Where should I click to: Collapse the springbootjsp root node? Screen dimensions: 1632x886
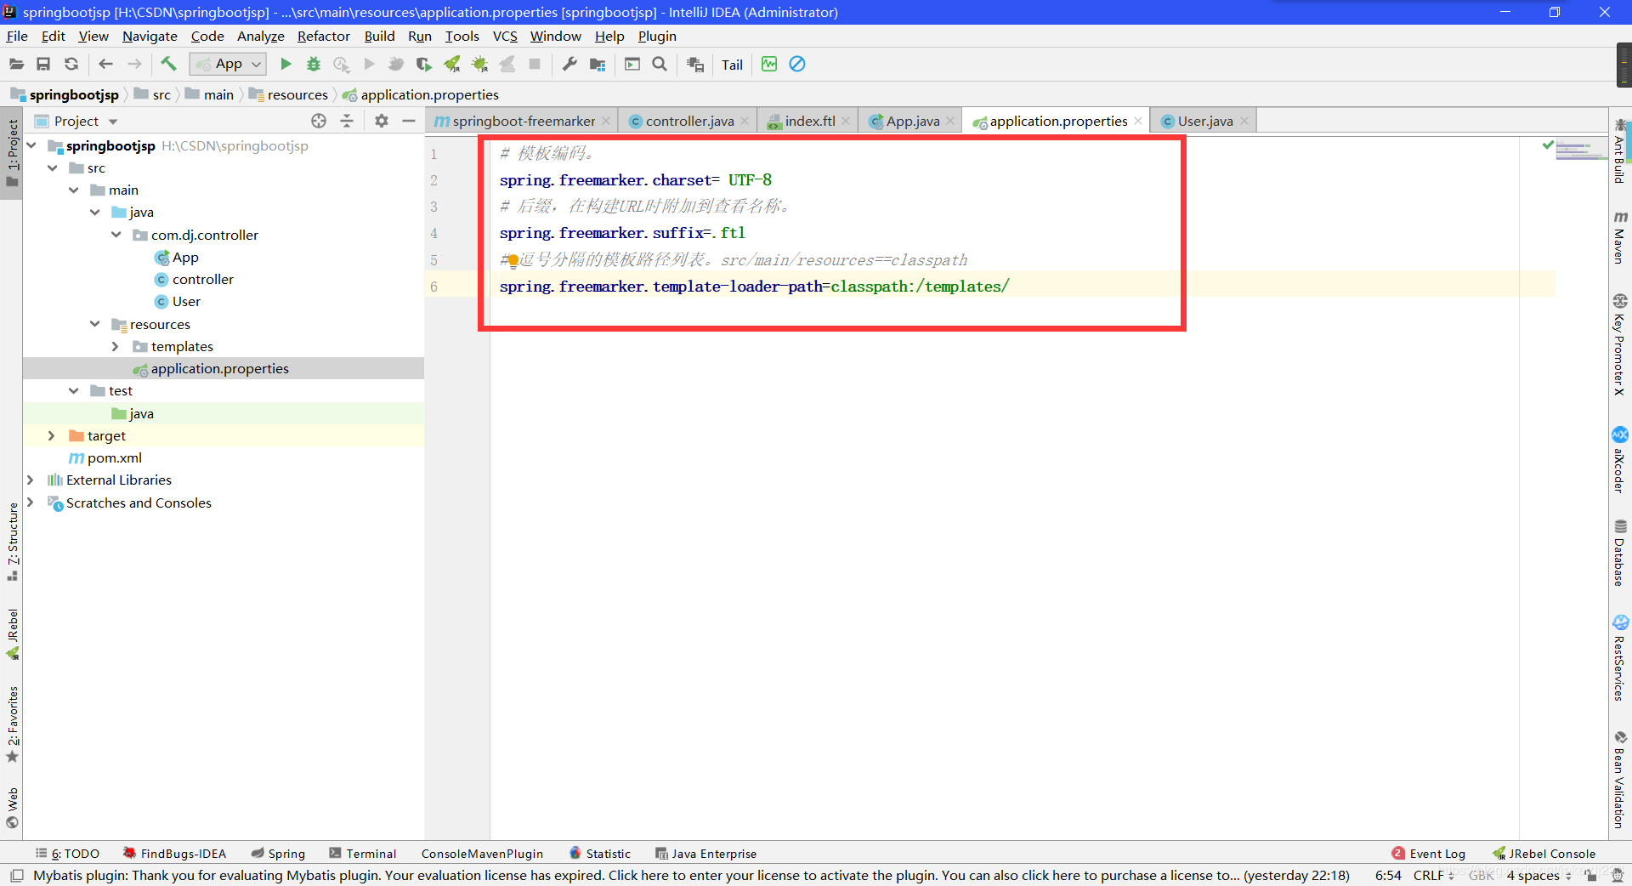[31, 145]
